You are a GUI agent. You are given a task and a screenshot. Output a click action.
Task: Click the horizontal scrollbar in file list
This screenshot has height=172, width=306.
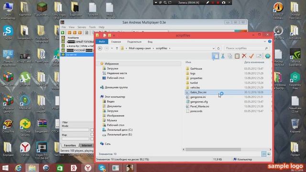pos(213,150)
